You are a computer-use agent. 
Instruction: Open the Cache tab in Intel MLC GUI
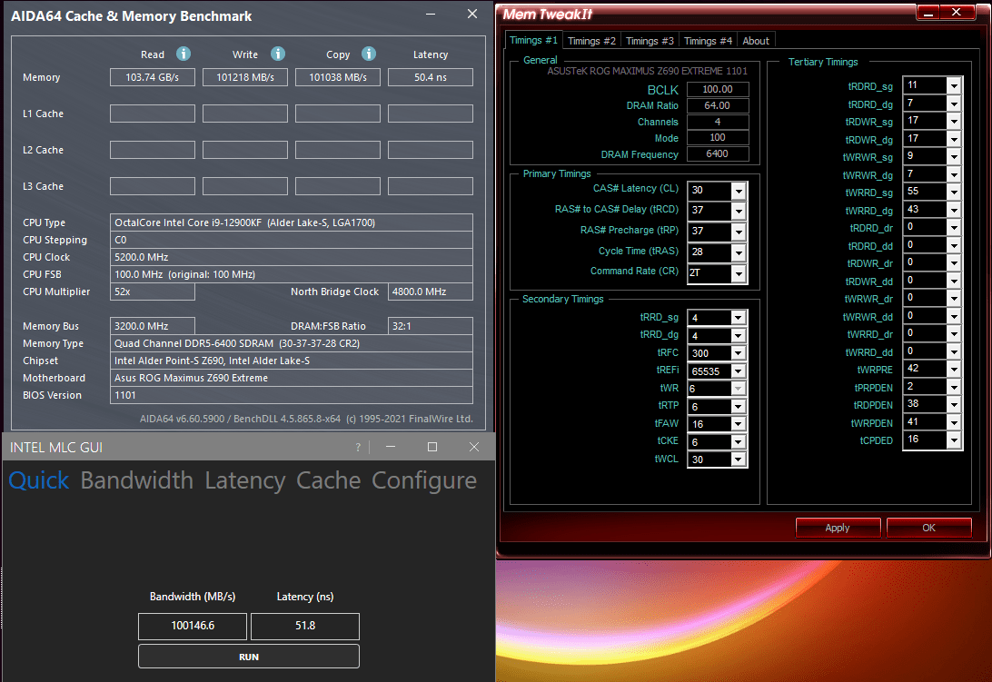(328, 480)
